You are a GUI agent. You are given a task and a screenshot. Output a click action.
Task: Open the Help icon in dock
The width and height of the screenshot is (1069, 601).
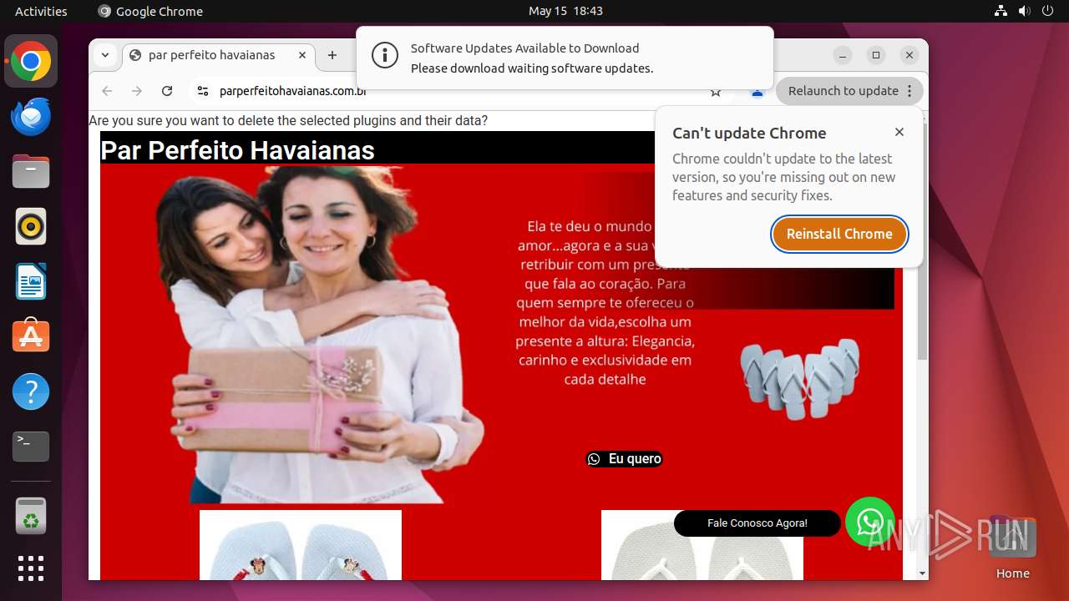tap(31, 391)
